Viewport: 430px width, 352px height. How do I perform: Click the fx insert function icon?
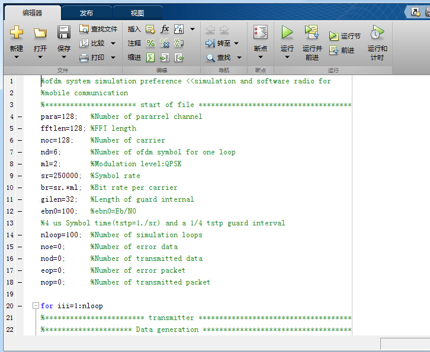tap(165, 29)
